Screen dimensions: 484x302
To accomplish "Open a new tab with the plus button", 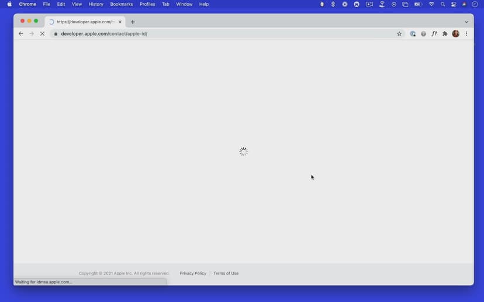I will (133, 22).
